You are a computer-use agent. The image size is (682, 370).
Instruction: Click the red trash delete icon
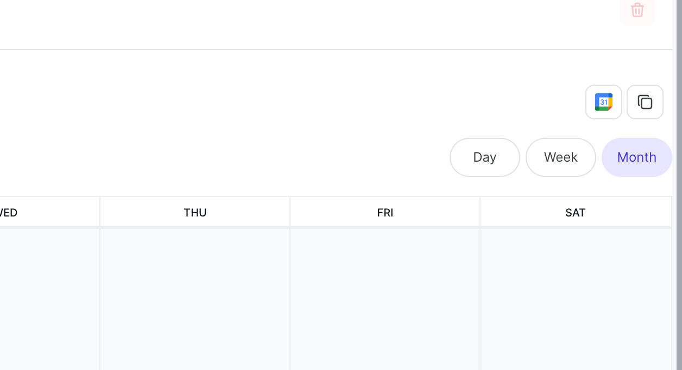(x=637, y=10)
